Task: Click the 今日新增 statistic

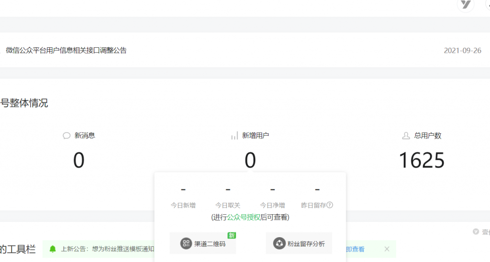Action: coord(183,205)
